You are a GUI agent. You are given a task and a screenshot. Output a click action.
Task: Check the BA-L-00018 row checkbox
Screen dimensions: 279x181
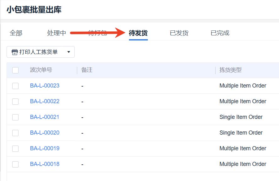pyautogui.click(x=15, y=164)
